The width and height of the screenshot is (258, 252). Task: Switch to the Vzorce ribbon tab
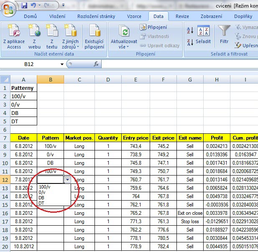click(134, 16)
